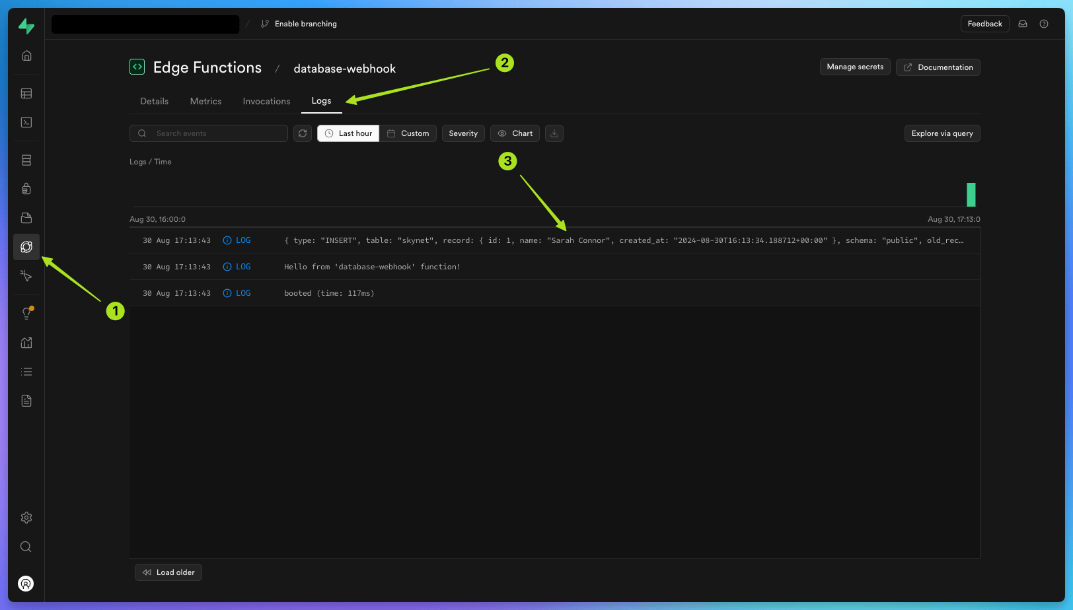The image size is (1073, 610).
Task: Click the green bar in the log timeline
Action: (x=971, y=194)
